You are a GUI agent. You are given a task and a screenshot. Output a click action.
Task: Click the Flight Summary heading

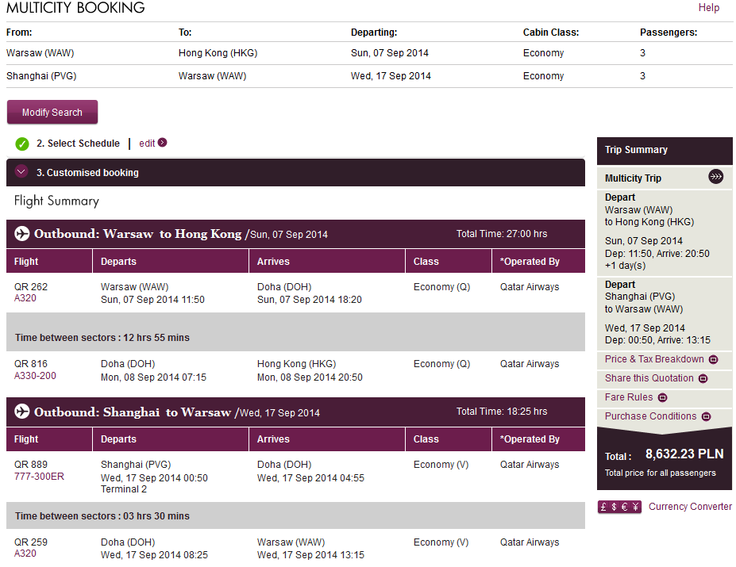tap(57, 201)
